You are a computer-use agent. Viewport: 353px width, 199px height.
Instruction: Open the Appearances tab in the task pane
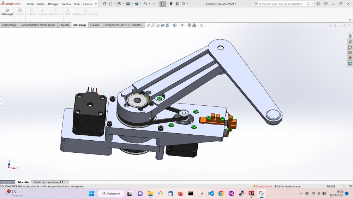click(x=350, y=58)
